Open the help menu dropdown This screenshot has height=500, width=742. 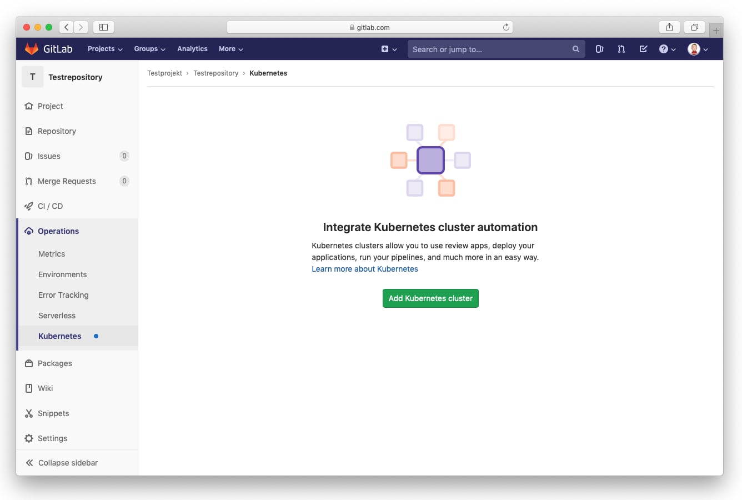(x=667, y=49)
